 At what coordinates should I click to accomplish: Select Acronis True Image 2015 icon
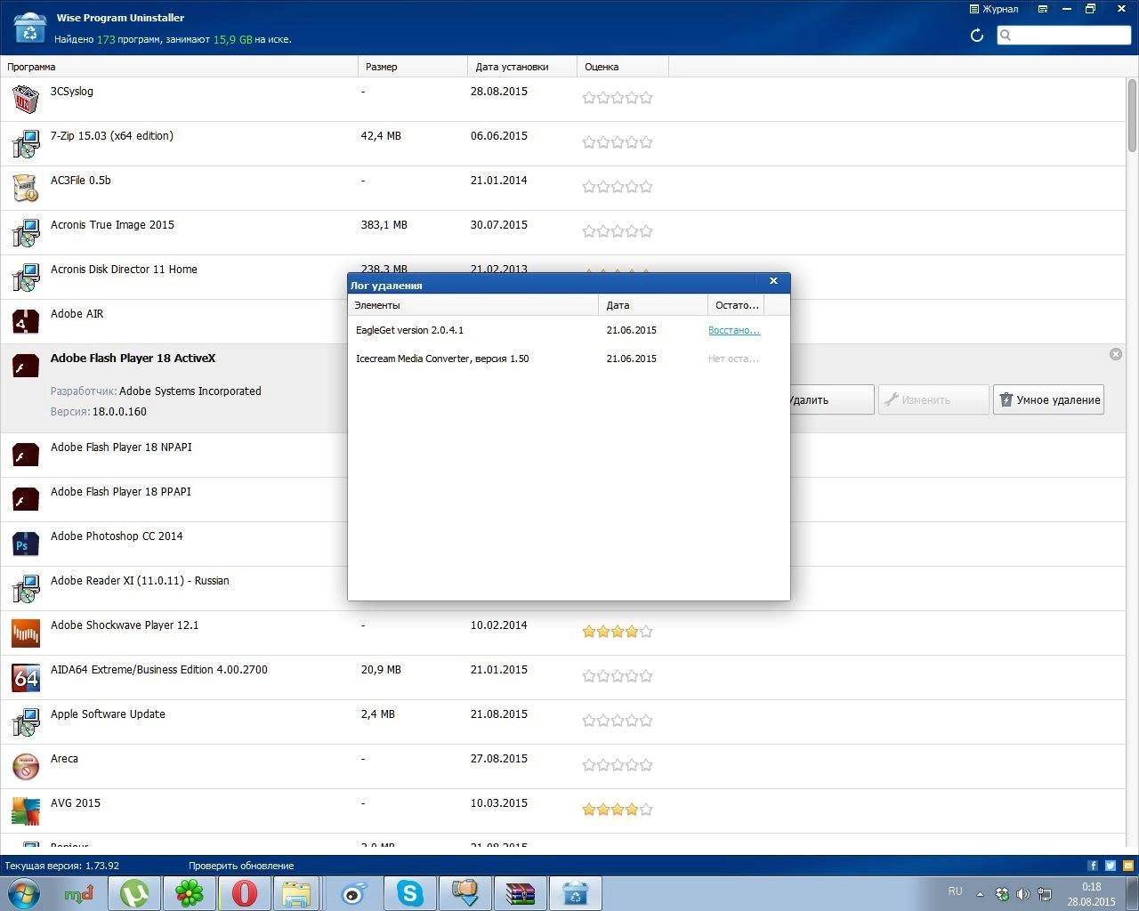point(26,232)
